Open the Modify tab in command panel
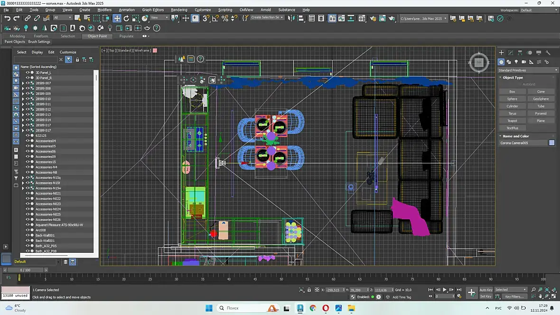560x315 pixels. 511,53
